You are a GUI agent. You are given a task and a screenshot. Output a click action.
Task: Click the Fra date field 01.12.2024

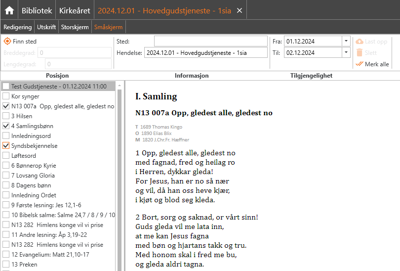point(313,41)
